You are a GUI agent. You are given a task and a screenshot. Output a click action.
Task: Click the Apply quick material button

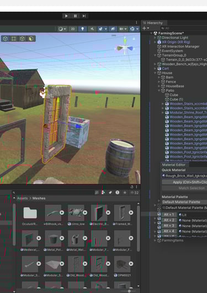pyautogui.click(x=184, y=182)
